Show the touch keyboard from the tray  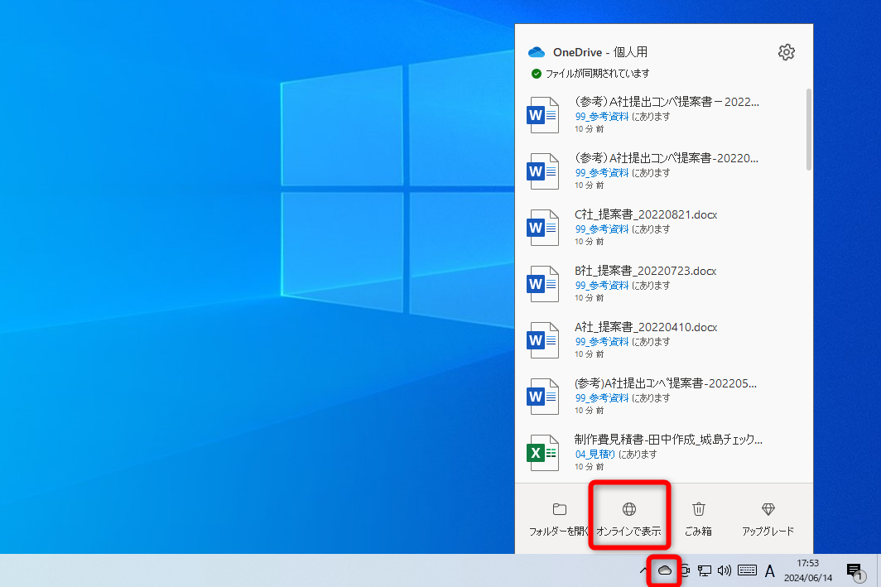747,570
